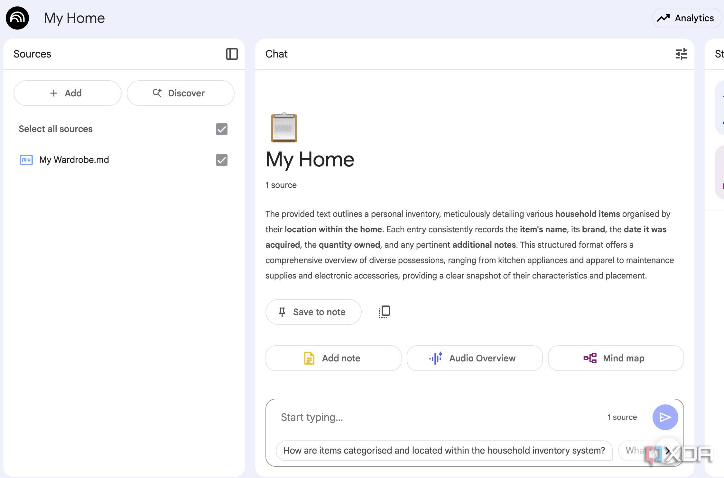Click the Audio Overview waveform icon
Viewport: 724px width, 478px height.
436,358
